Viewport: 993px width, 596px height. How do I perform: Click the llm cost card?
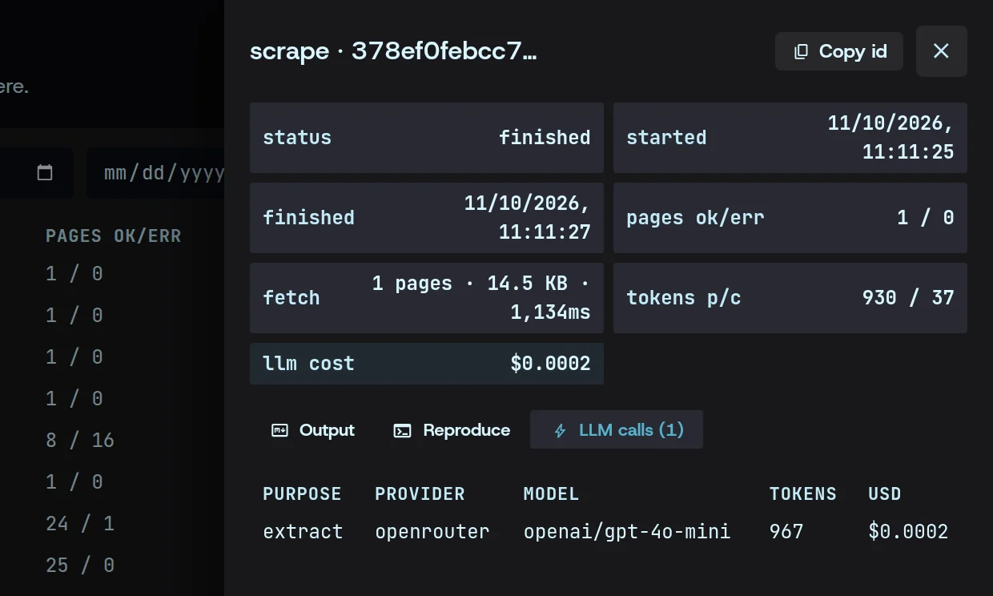427,364
